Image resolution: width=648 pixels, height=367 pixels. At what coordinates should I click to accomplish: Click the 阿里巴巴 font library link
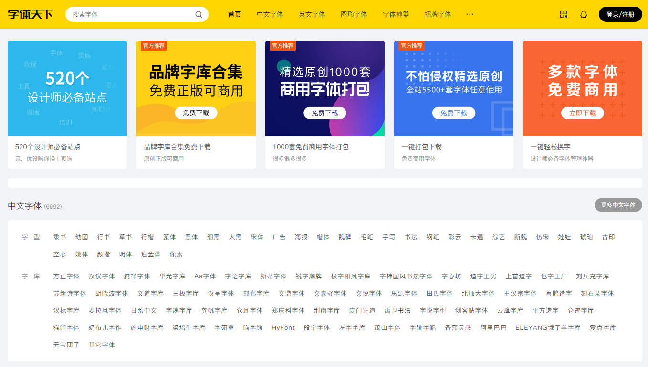click(493, 327)
